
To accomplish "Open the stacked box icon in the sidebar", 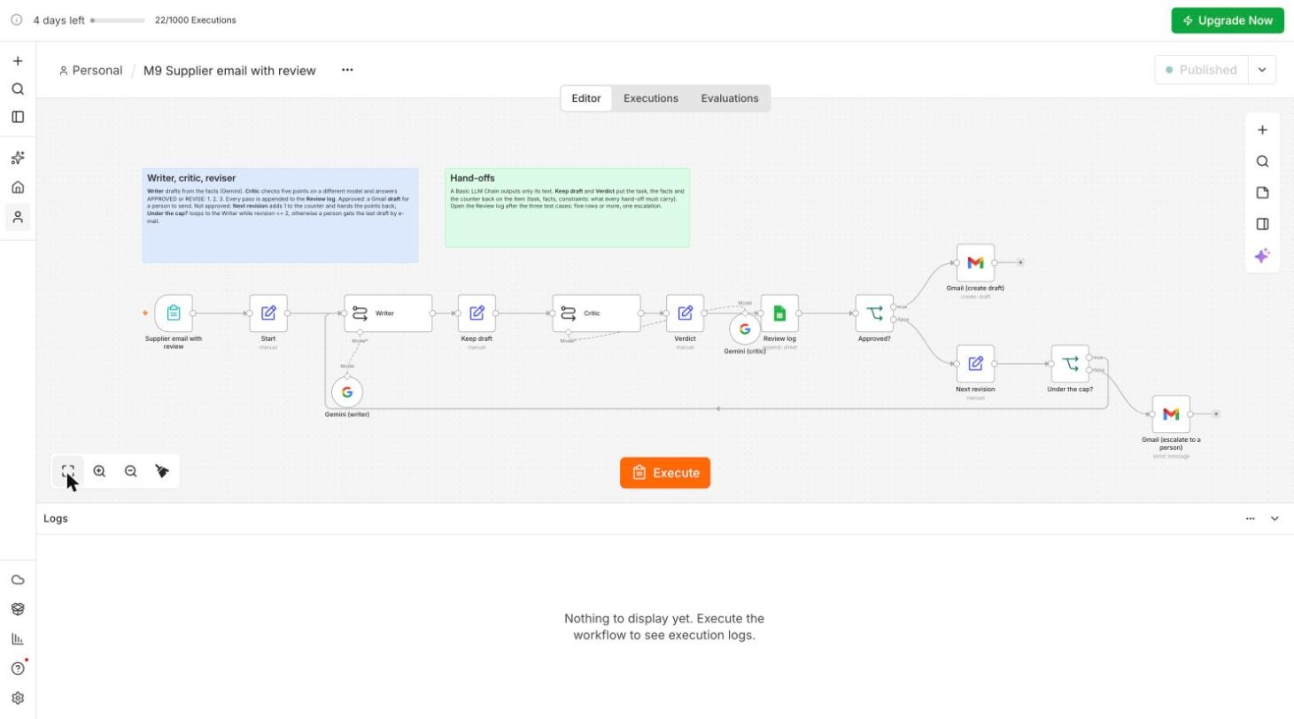I will coord(18,609).
